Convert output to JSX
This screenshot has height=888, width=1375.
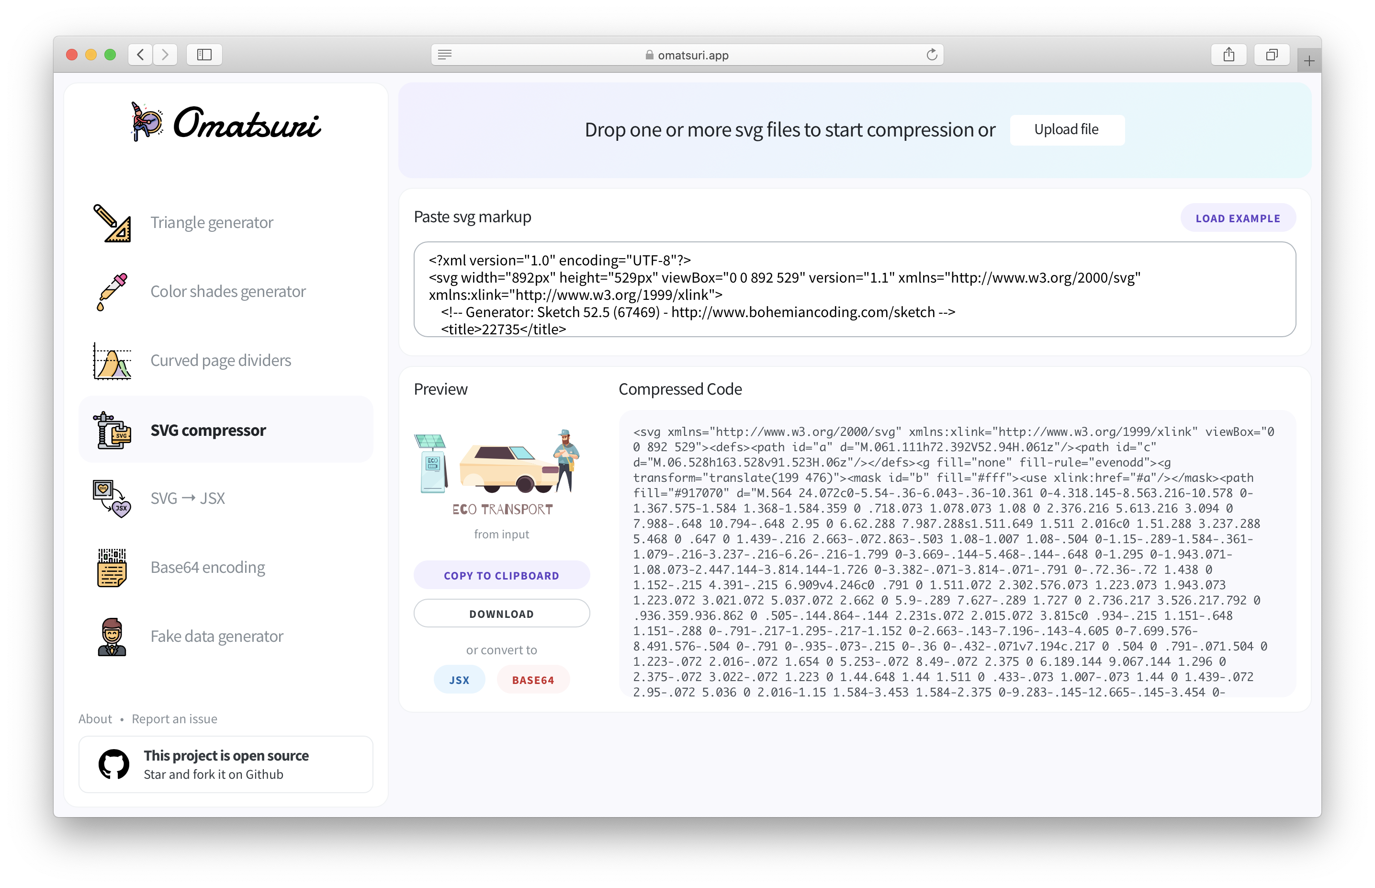459,680
